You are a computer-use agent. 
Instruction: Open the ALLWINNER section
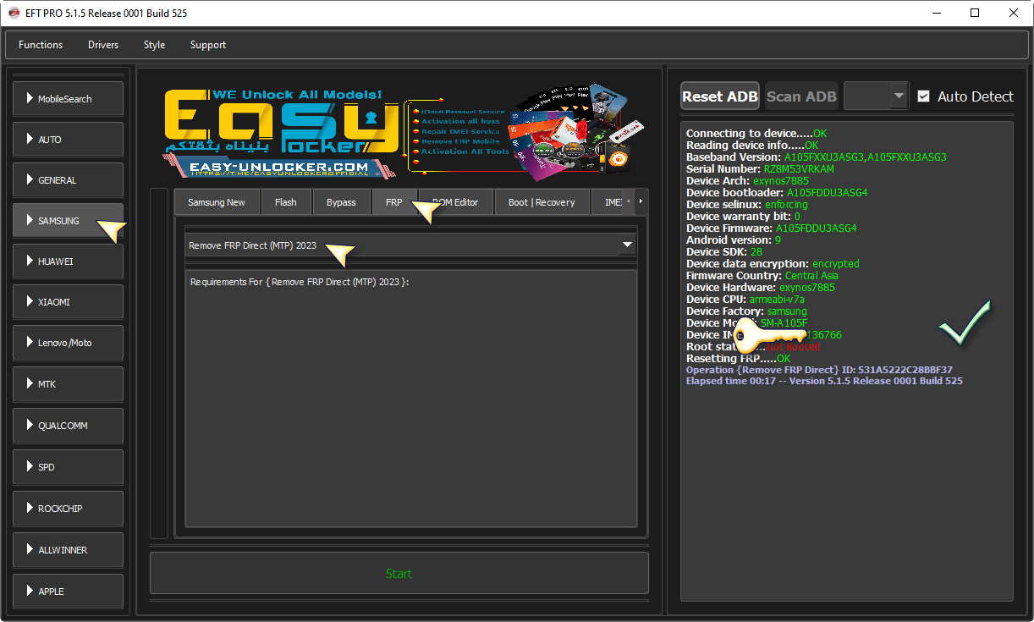[x=69, y=550]
